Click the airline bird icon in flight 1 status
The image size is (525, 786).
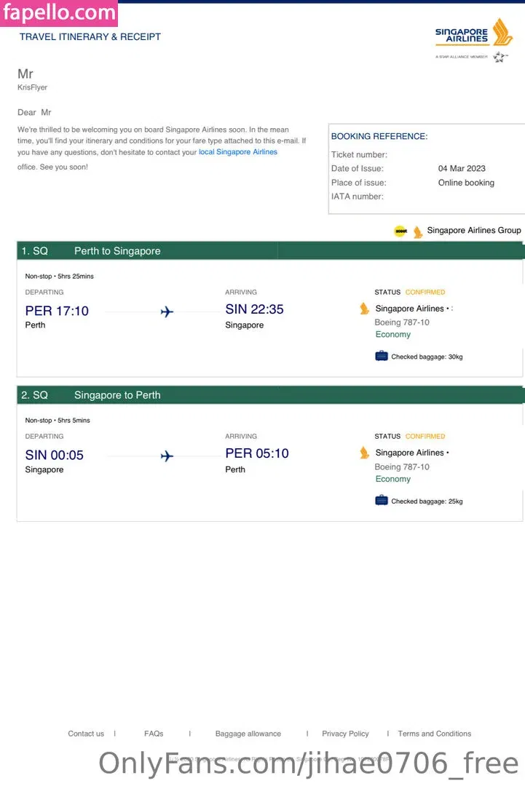tap(365, 309)
